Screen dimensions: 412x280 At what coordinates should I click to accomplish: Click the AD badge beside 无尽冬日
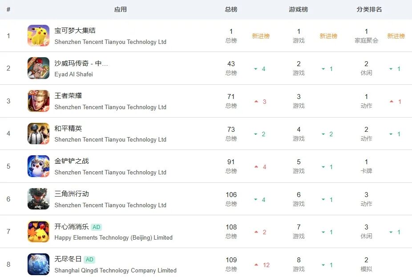89,260
